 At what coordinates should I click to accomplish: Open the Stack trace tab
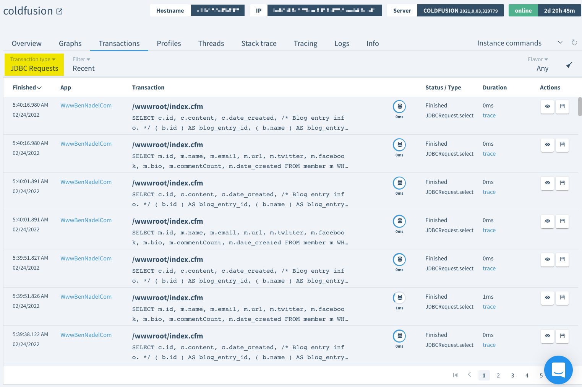pos(259,44)
